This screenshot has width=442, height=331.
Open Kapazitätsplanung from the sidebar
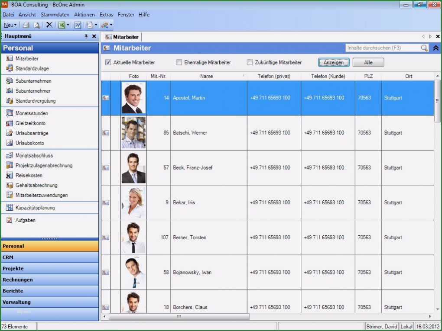(35, 208)
